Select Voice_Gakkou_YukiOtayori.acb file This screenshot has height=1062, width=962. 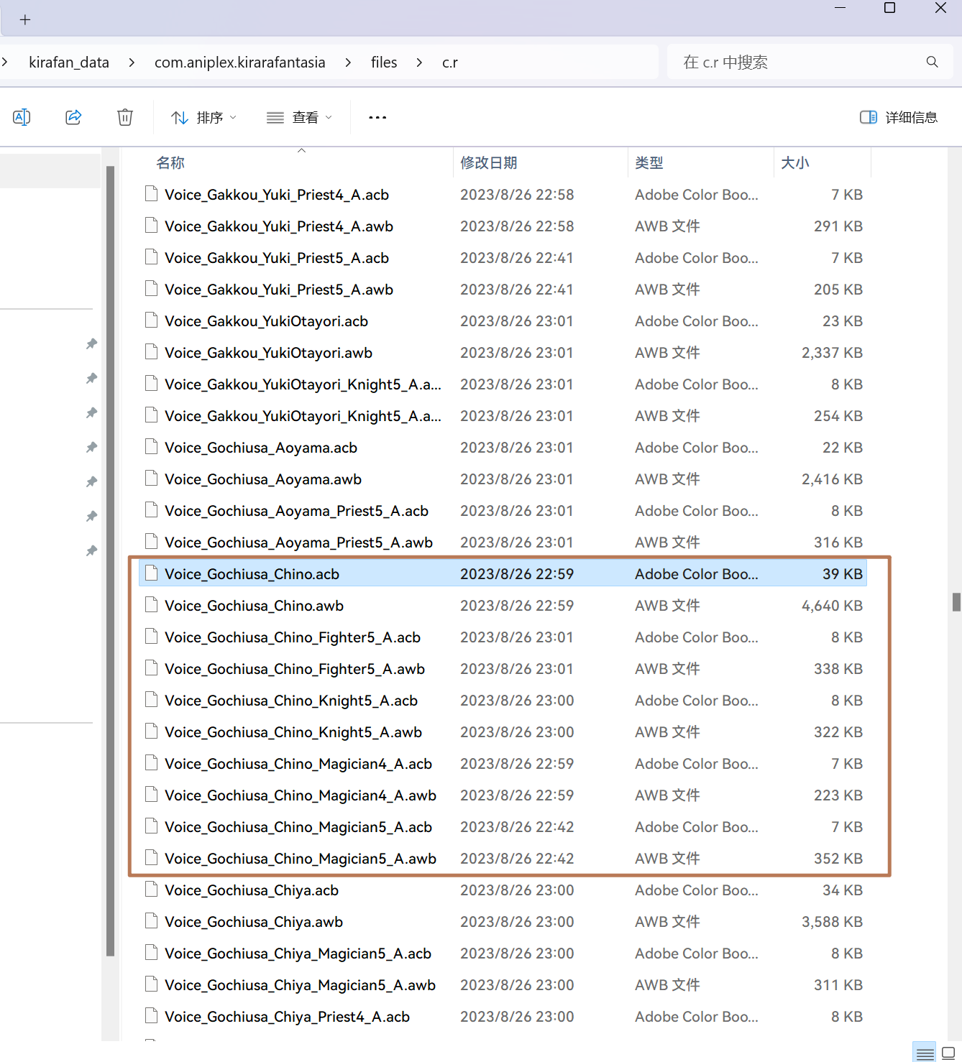[x=503, y=321]
